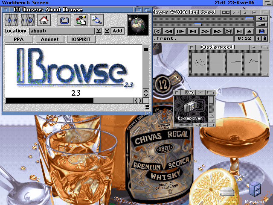
Task: Open the PPA fastlink button
Action: click(x=19, y=39)
